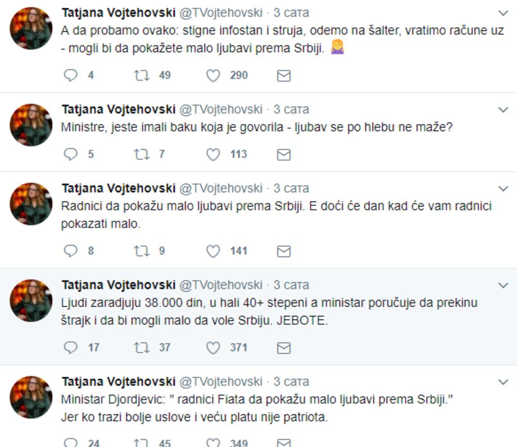Message the 38.000 din tweet privately
Image resolution: width=517 pixels, height=447 pixels.
pyautogui.click(x=283, y=348)
